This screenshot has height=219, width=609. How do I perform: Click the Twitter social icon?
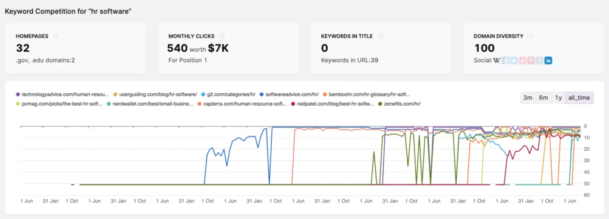514,61
